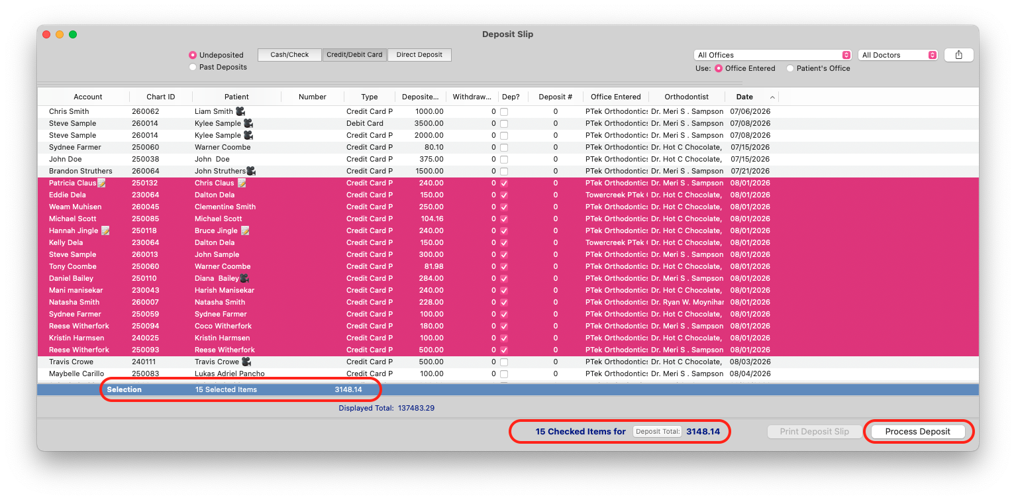This screenshot has width=1016, height=500.
Task: Click the share/export icon button
Action: [958, 55]
